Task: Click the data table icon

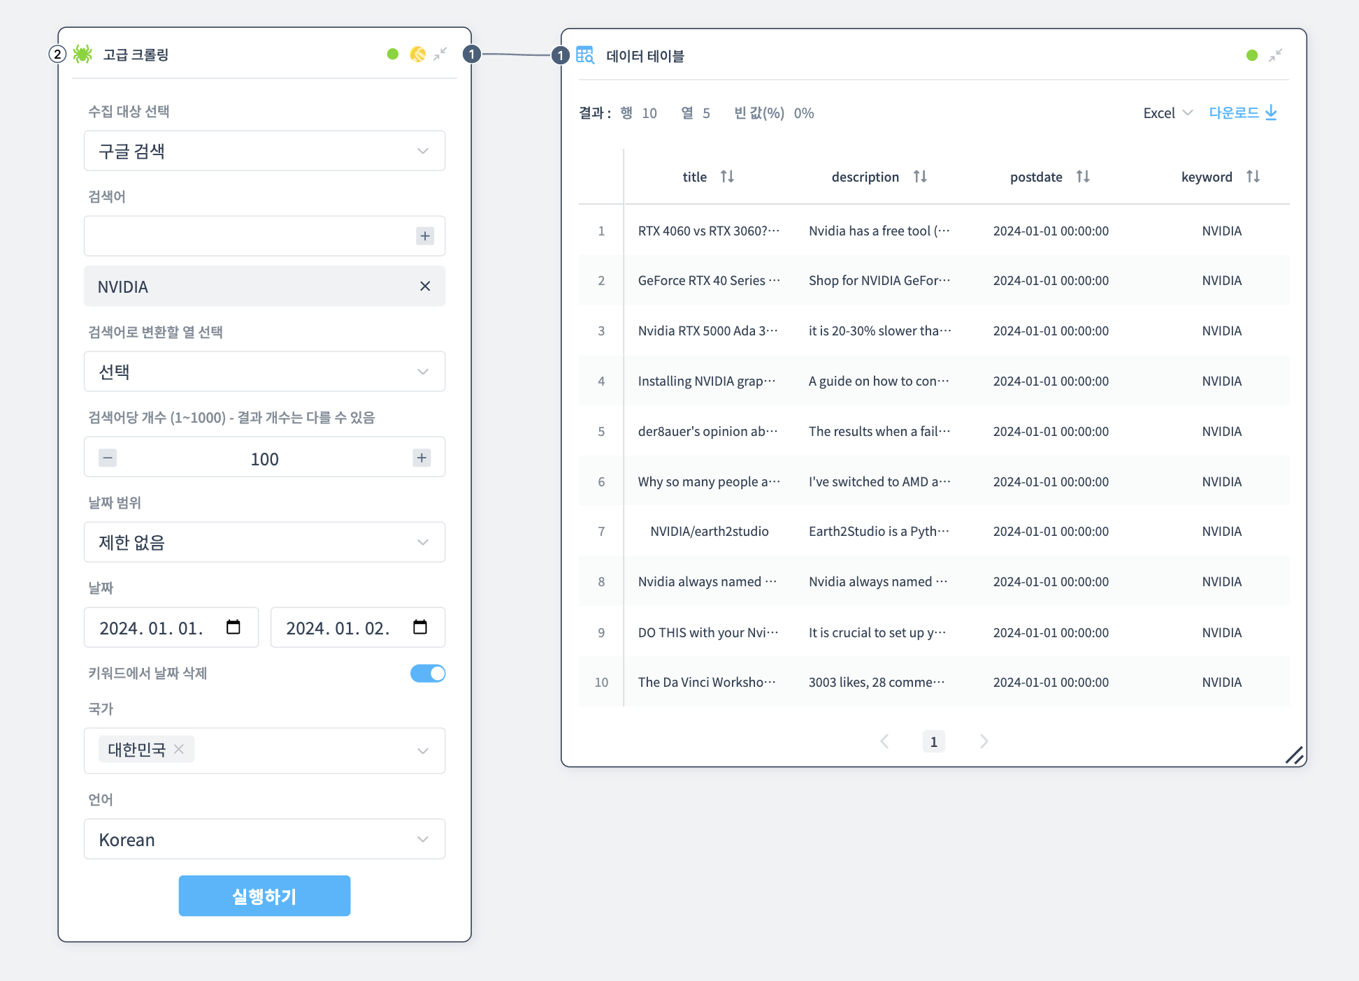Action: pos(584,55)
